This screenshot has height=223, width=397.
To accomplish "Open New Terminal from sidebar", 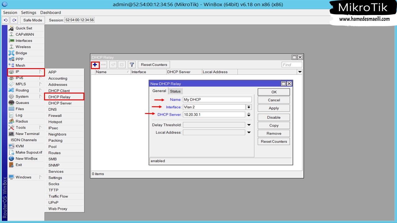I will point(26,133).
